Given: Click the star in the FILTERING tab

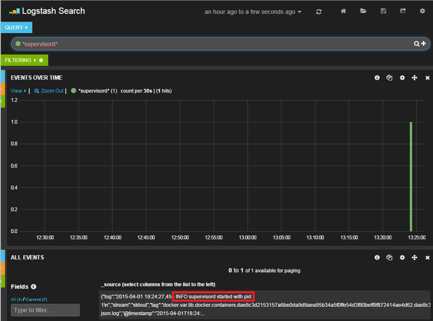Looking at the screenshot, I should [x=41, y=60].
